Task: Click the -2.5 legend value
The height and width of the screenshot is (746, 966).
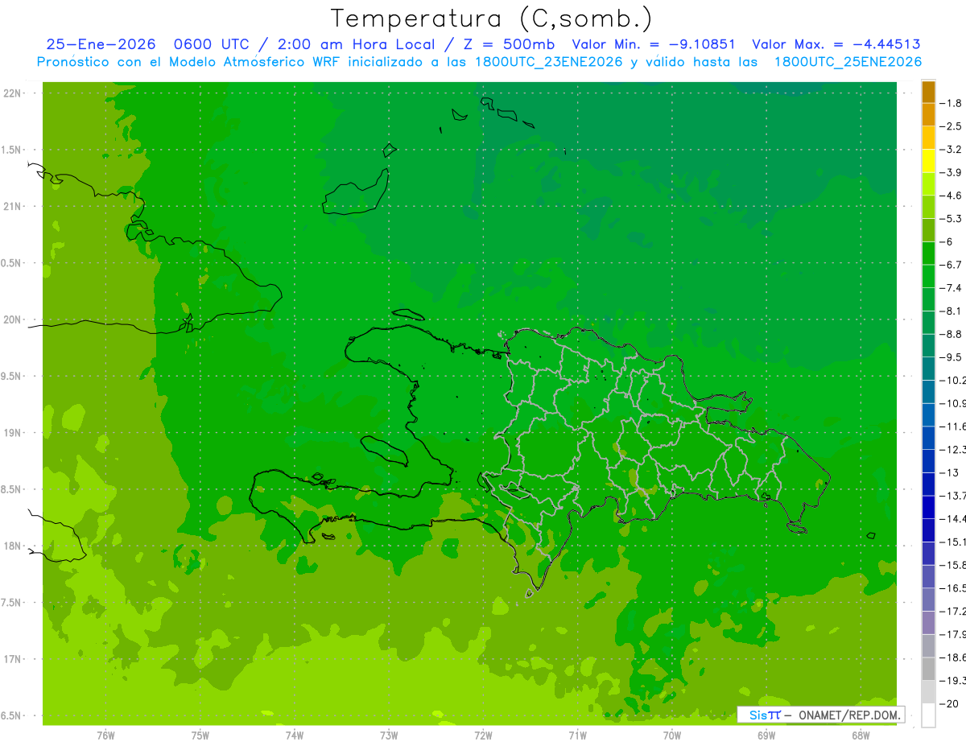Action: tap(951, 126)
